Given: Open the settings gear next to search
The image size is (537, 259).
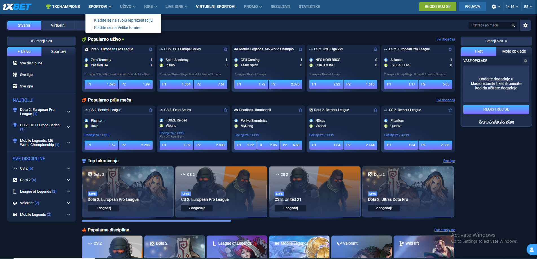Looking at the screenshot, I should tap(525, 25).
